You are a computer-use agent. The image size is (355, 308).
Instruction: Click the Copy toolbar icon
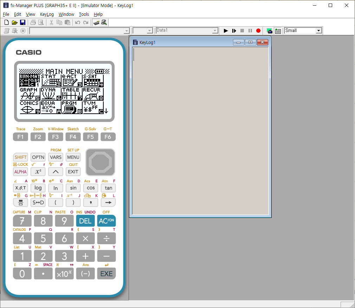tap(59, 23)
